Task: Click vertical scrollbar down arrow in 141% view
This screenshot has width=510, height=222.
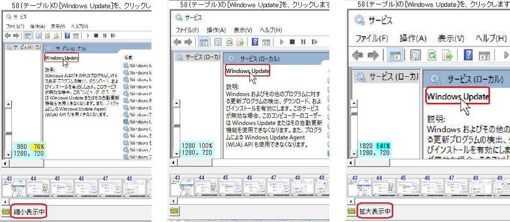Action: point(354,154)
